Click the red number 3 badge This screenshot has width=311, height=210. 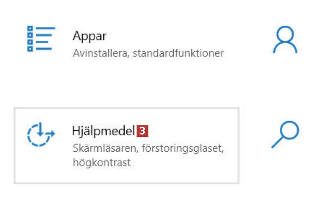point(143,131)
